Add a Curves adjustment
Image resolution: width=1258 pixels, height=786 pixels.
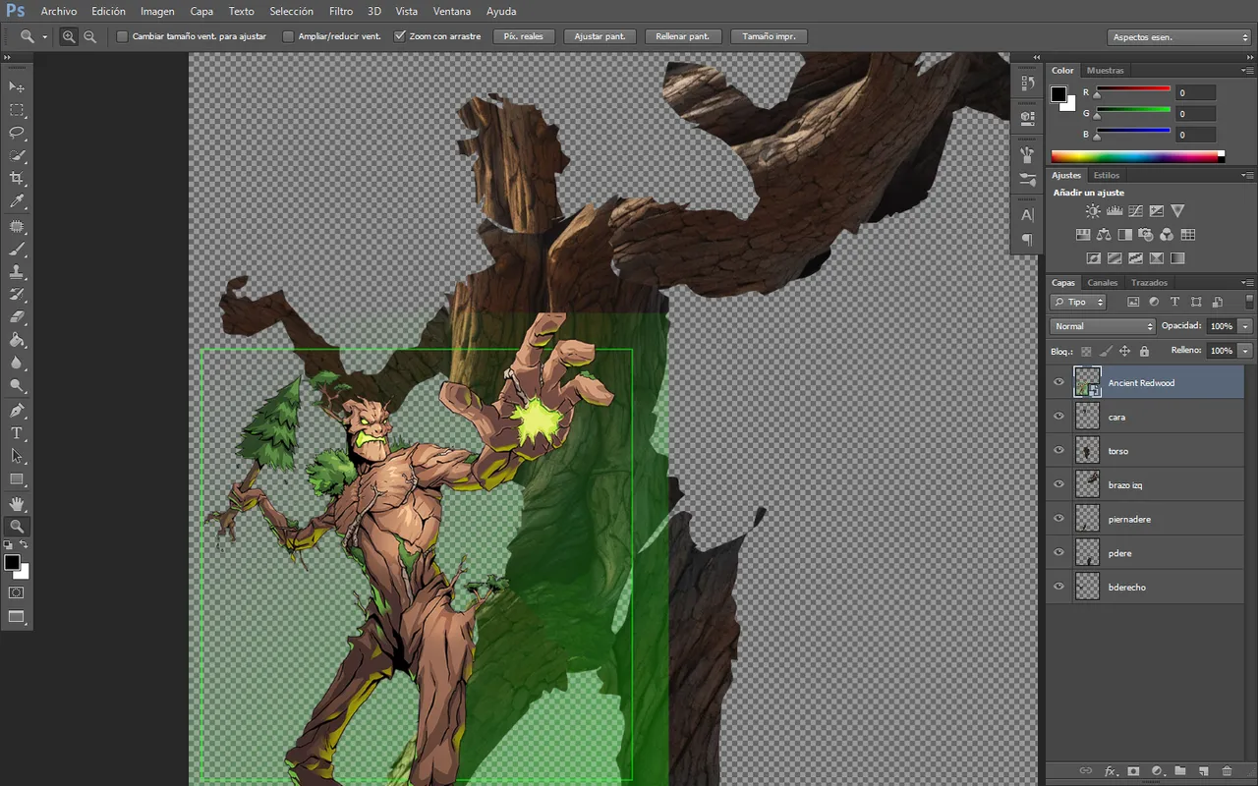(1135, 211)
